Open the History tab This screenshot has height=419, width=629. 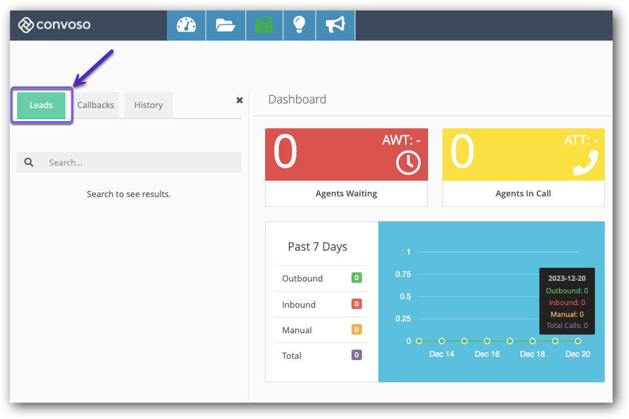149,105
